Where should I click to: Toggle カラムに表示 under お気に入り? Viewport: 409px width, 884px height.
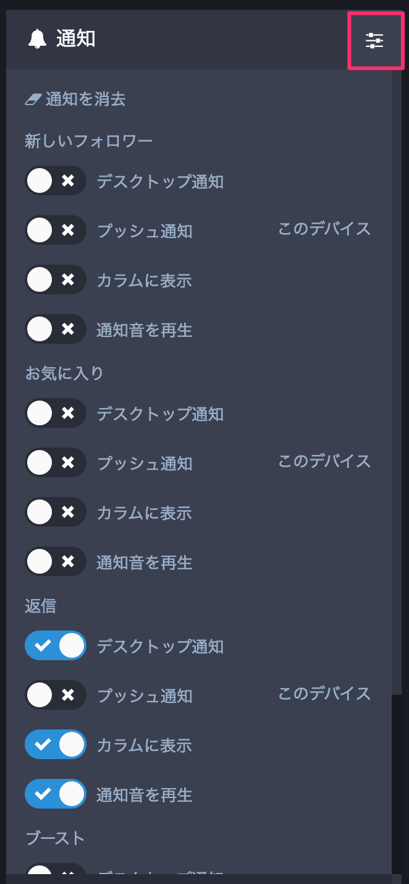point(56,512)
